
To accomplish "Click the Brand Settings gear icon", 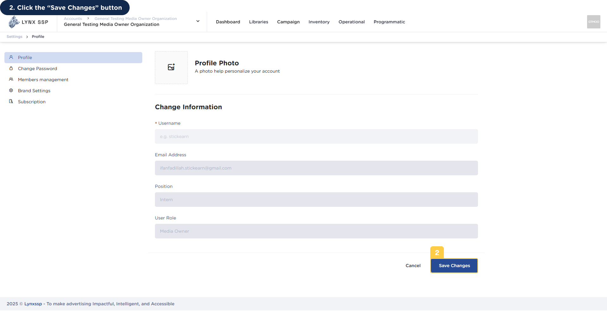I will [11, 91].
